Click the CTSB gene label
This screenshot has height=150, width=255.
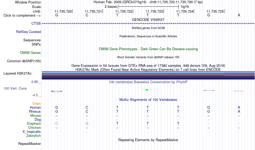(x=36, y=23)
